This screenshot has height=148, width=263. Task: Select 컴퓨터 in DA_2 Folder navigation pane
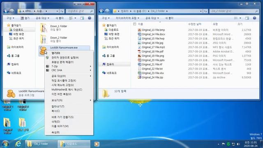click(110, 64)
